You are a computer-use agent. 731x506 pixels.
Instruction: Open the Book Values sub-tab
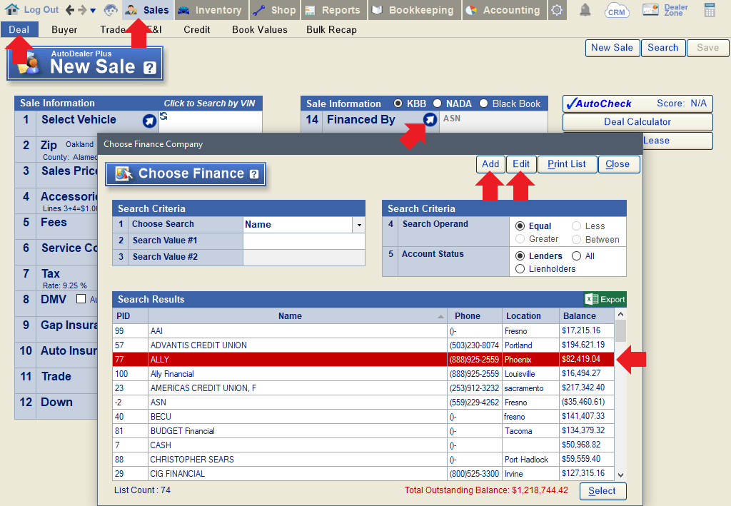260,30
